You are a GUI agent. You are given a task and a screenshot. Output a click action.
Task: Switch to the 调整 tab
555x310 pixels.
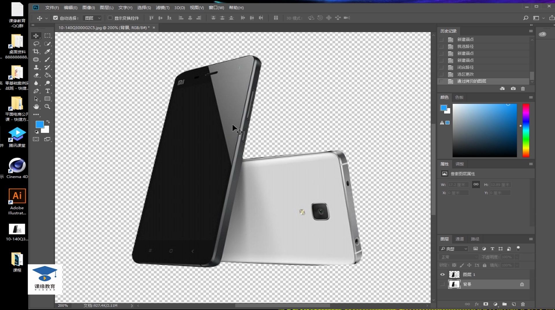[460, 164]
